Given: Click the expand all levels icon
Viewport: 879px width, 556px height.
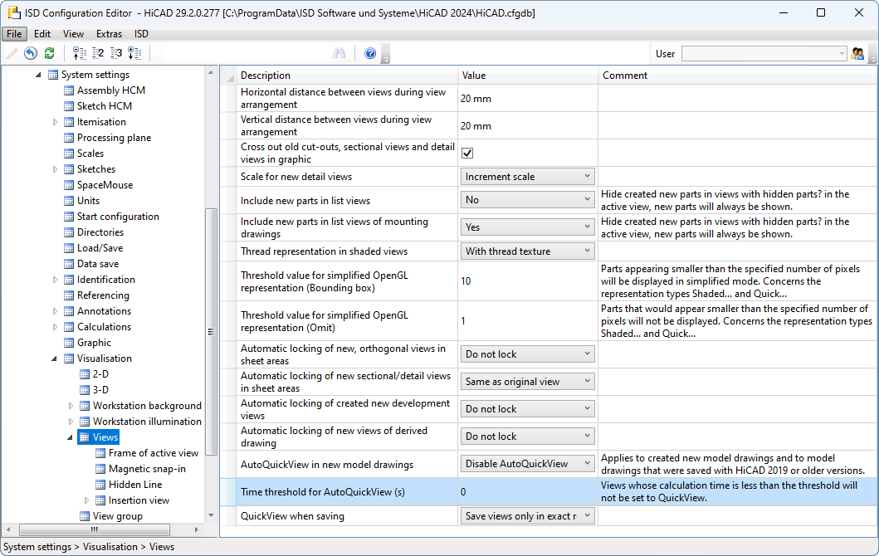Looking at the screenshot, I should coord(134,53).
